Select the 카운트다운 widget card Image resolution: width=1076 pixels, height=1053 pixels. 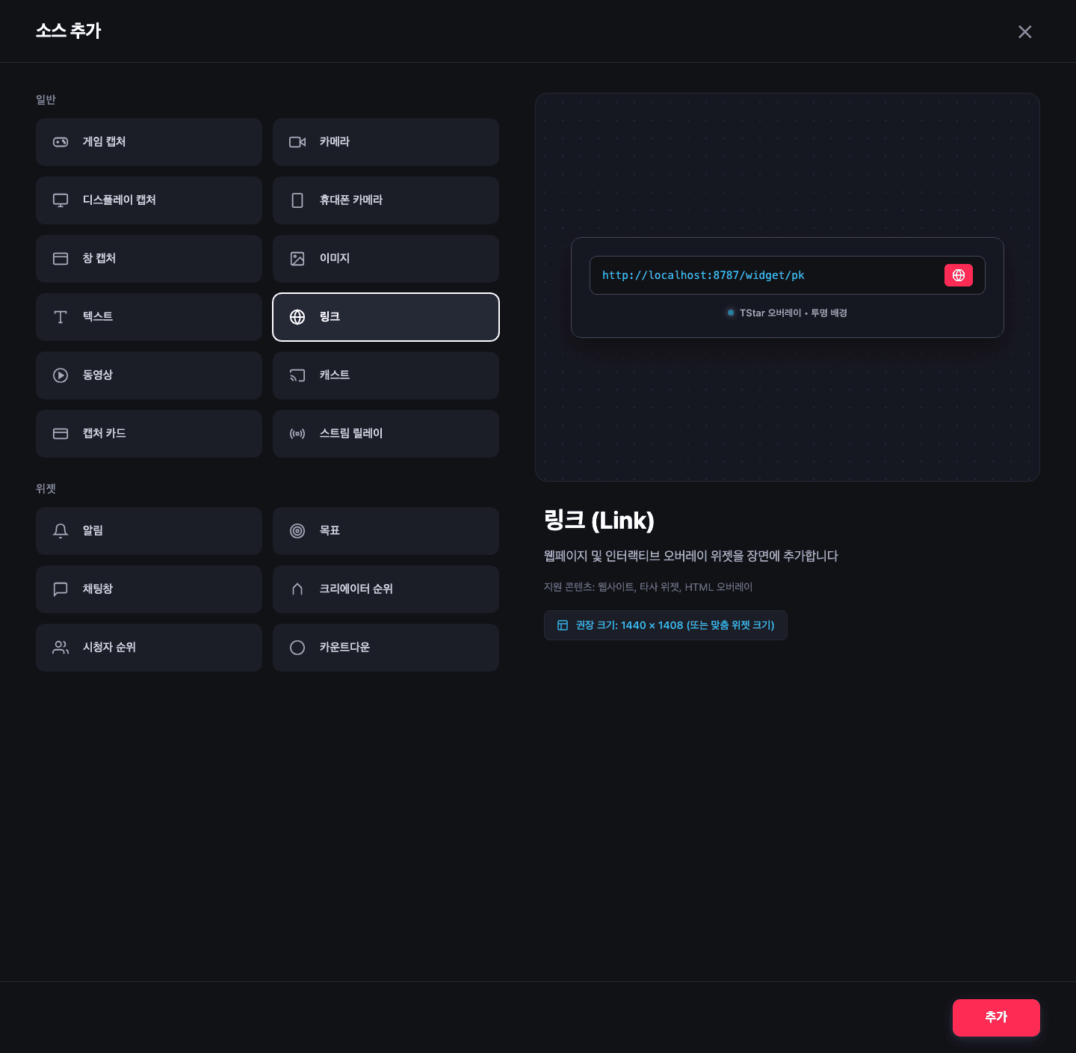[x=386, y=648]
